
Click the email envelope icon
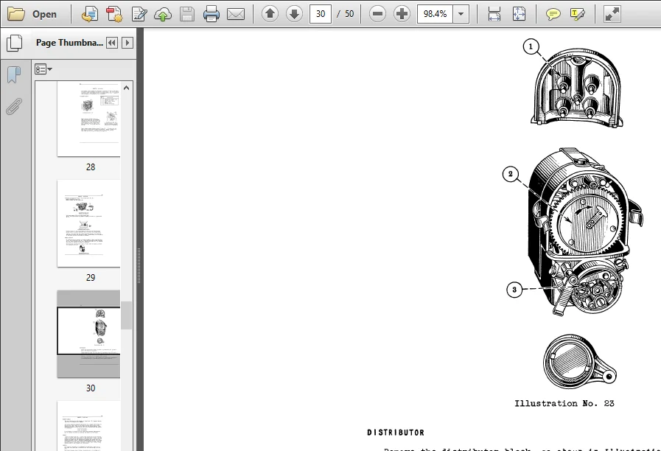236,14
